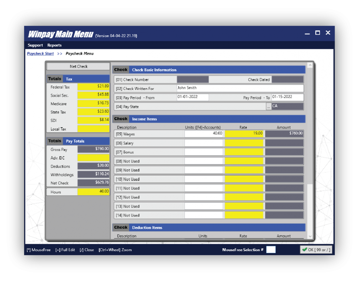Edit the Check Written For field John Smith

(x=240, y=88)
